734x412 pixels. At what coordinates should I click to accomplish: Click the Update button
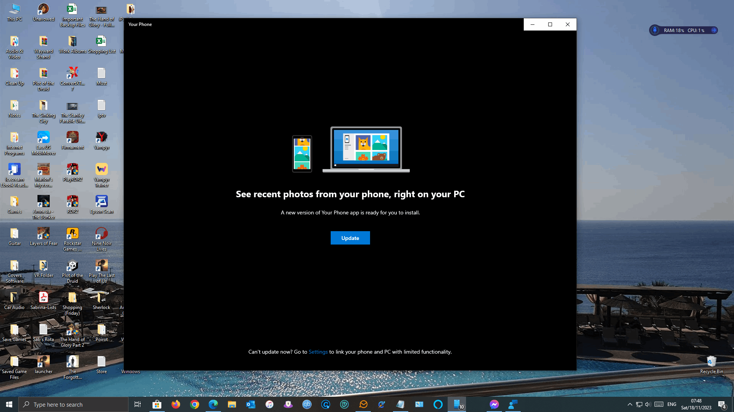coord(350,238)
